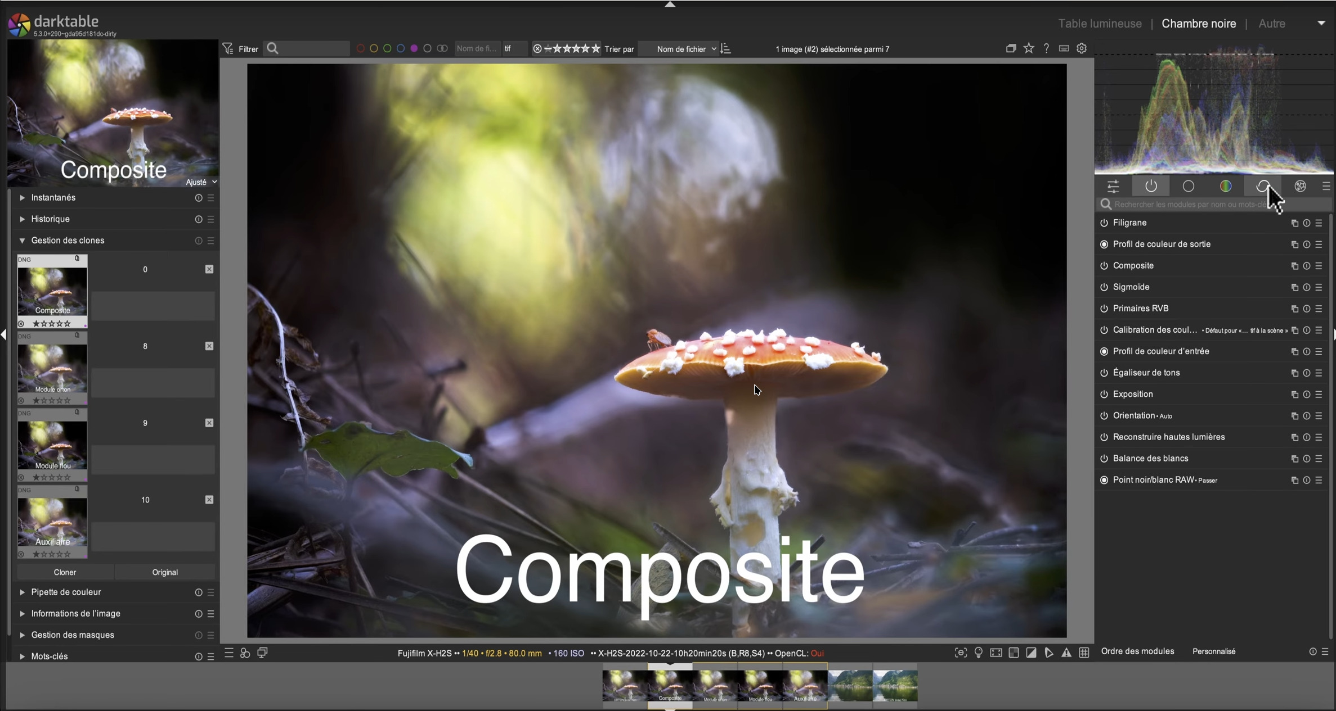The image size is (1336, 711).
Task: Select Personnalisé module order
Action: (x=1214, y=651)
